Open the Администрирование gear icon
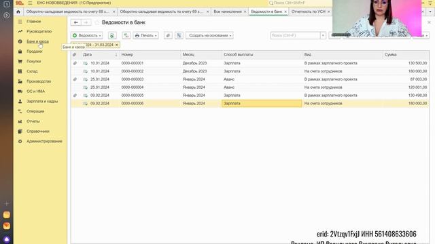This screenshot has height=244, width=435. coord(20,141)
